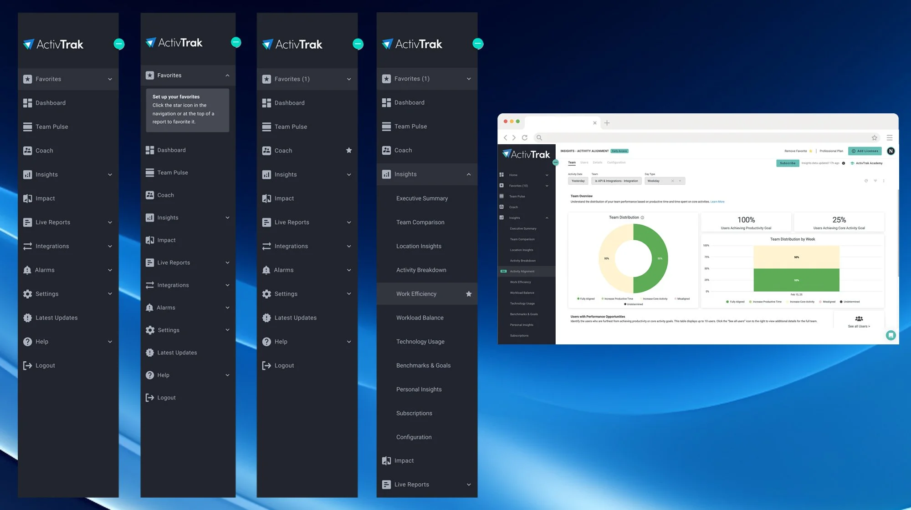Open the browser hamburger menu
The image size is (911, 510).
pyautogui.click(x=889, y=137)
